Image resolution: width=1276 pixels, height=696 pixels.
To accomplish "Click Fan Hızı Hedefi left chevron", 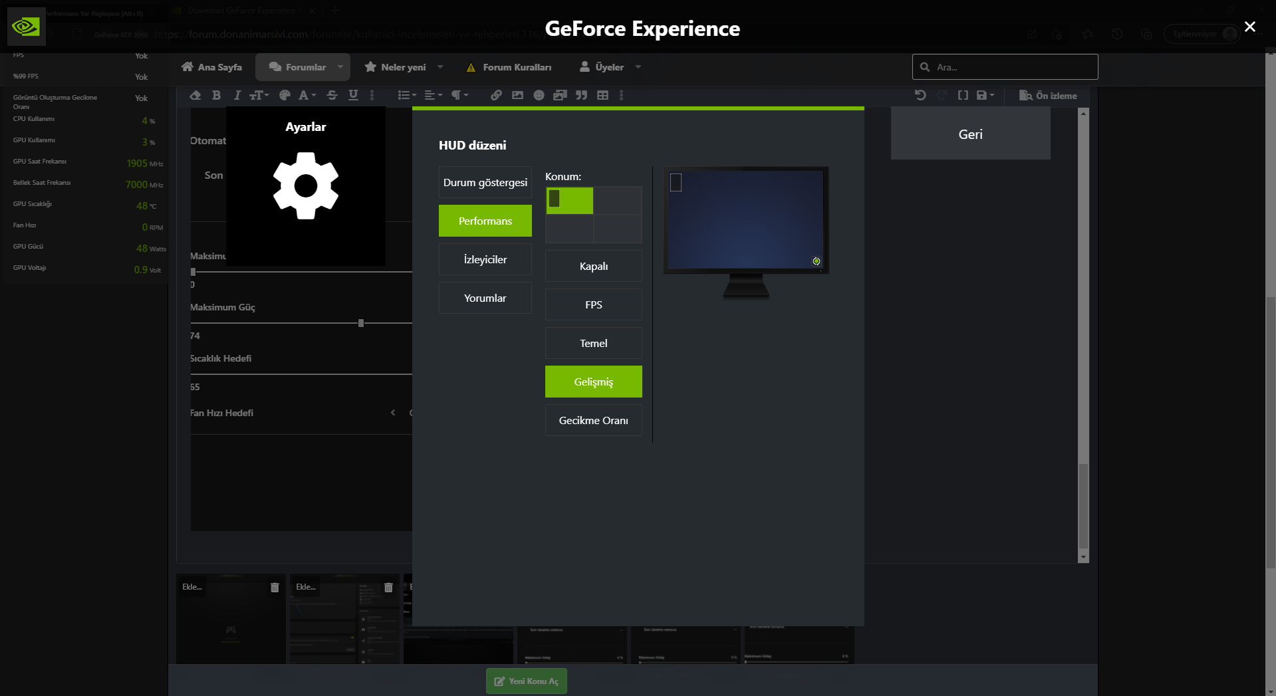I will (393, 413).
